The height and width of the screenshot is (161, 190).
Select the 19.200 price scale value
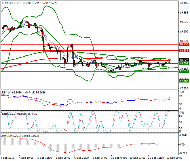pos(184,32)
